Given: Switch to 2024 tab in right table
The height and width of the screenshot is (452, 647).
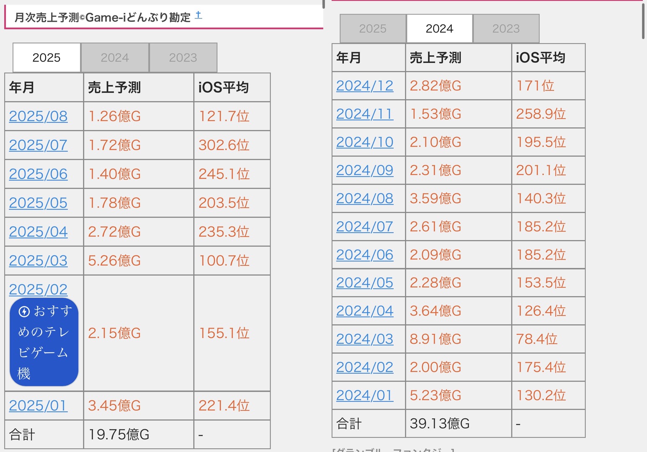Looking at the screenshot, I should click(439, 28).
